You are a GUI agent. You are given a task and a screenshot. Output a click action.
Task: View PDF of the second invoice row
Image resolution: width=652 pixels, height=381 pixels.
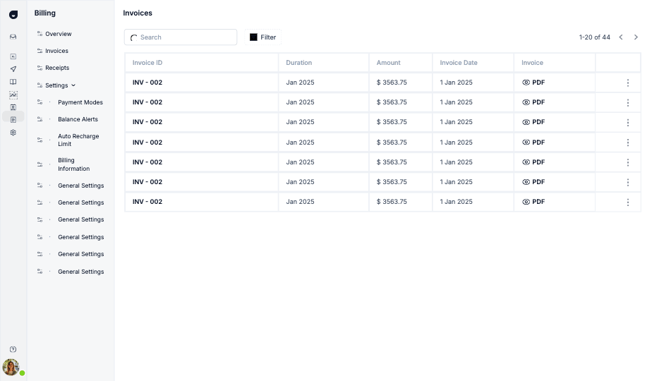pos(533,102)
